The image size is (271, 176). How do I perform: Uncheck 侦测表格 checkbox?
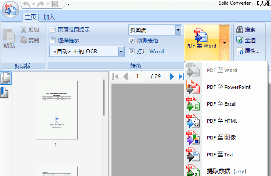pyautogui.click(x=132, y=41)
